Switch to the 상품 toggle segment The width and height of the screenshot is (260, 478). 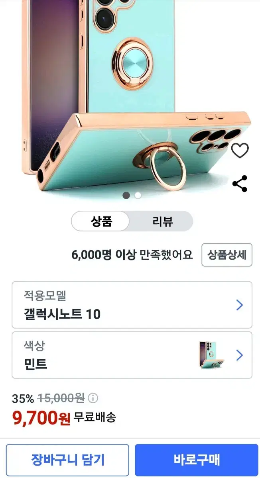[x=101, y=221]
